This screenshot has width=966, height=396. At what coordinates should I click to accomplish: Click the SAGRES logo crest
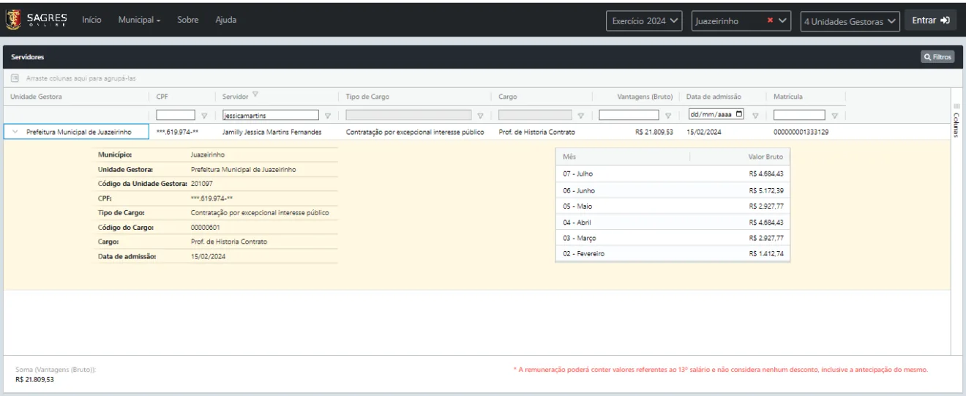[13, 19]
